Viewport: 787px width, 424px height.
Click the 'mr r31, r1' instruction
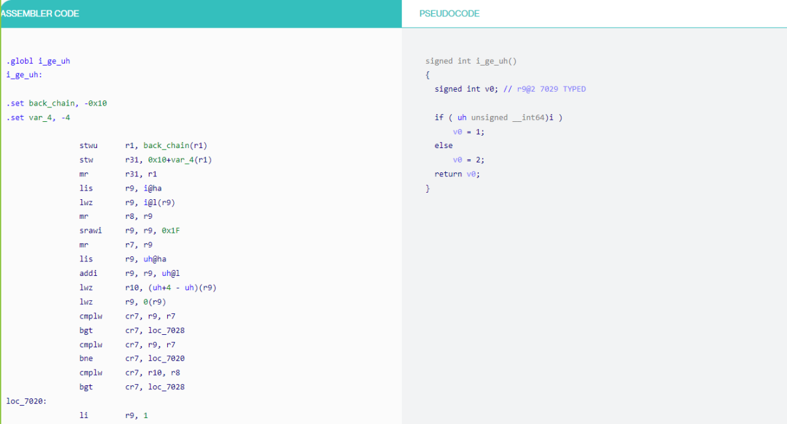118,174
